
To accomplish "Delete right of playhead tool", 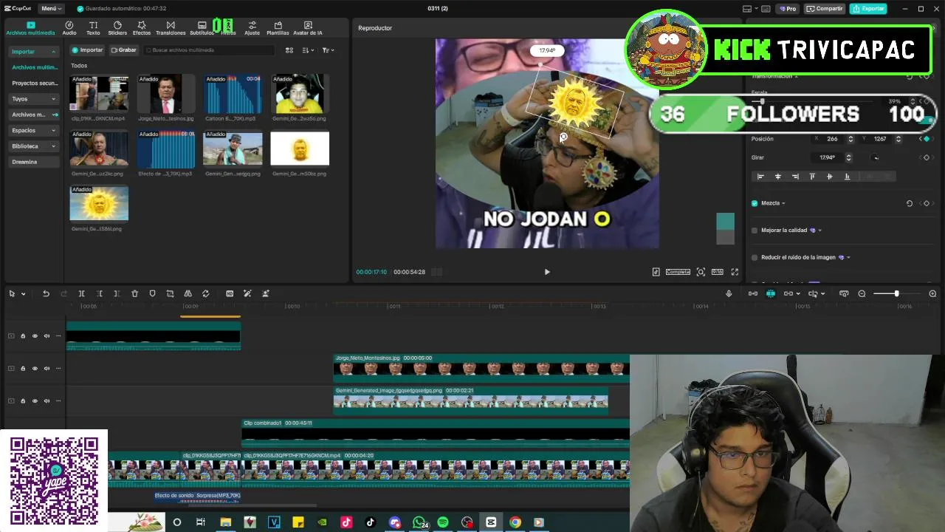I will (x=117, y=294).
